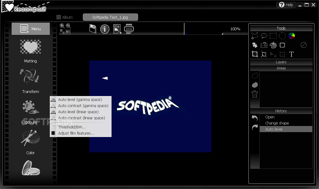Click the histogram strip in the toolbar
Screen dimensions: 319x189
tap(204, 29)
